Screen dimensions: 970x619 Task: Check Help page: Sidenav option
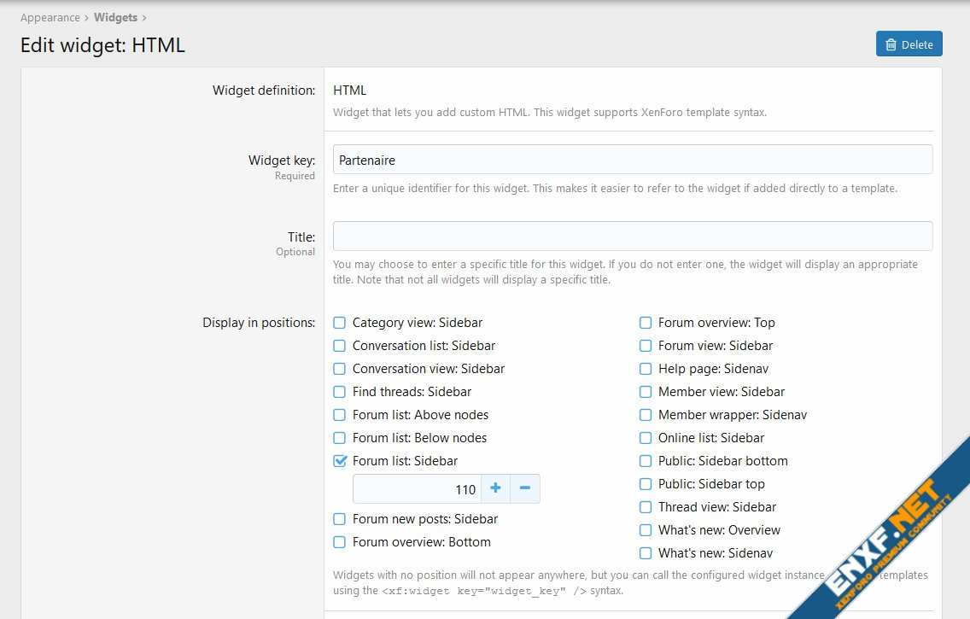(646, 369)
